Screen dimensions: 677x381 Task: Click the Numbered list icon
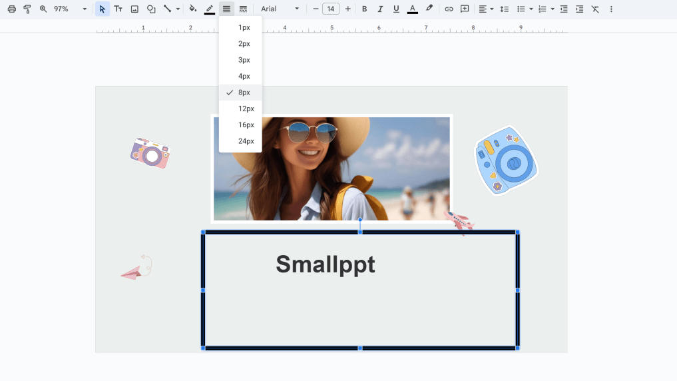point(543,9)
